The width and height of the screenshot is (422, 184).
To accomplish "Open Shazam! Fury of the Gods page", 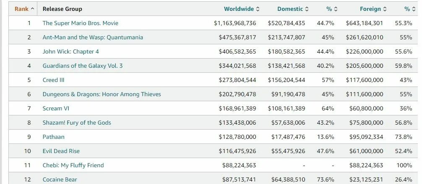I will (77, 123).
